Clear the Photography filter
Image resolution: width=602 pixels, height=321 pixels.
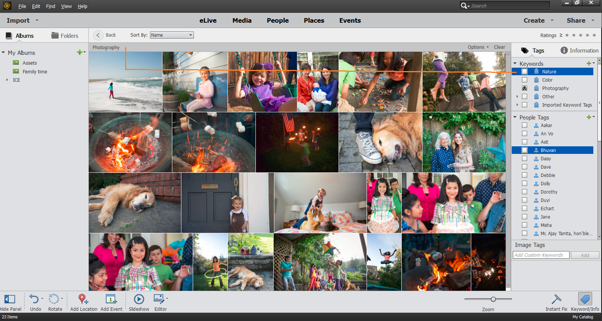tap(499, 47)
